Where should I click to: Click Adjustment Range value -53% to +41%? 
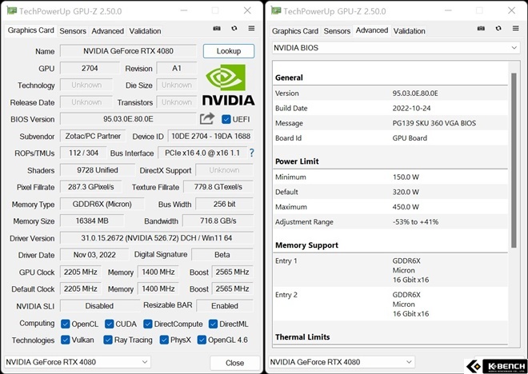415,222
